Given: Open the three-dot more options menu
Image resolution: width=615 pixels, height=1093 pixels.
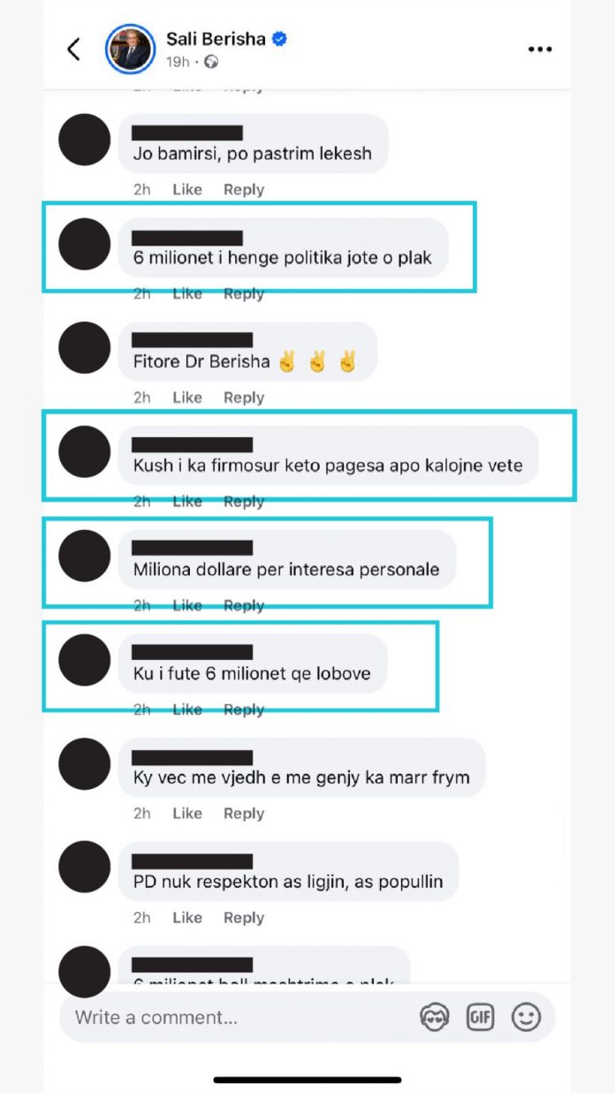Looking at the screenshot, I should 540,49.
